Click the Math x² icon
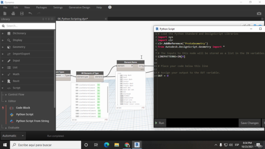 (9, 74)
